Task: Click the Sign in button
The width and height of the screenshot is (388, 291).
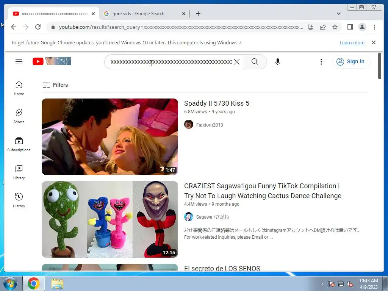Action: tap(351, 62)
